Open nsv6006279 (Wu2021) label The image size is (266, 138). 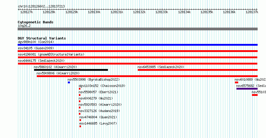tap(96, 98)
